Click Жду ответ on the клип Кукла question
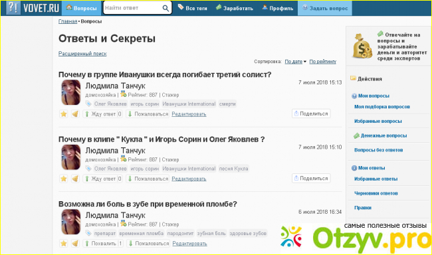This screenshot has width=432, height=255. [x=102, y=179]
